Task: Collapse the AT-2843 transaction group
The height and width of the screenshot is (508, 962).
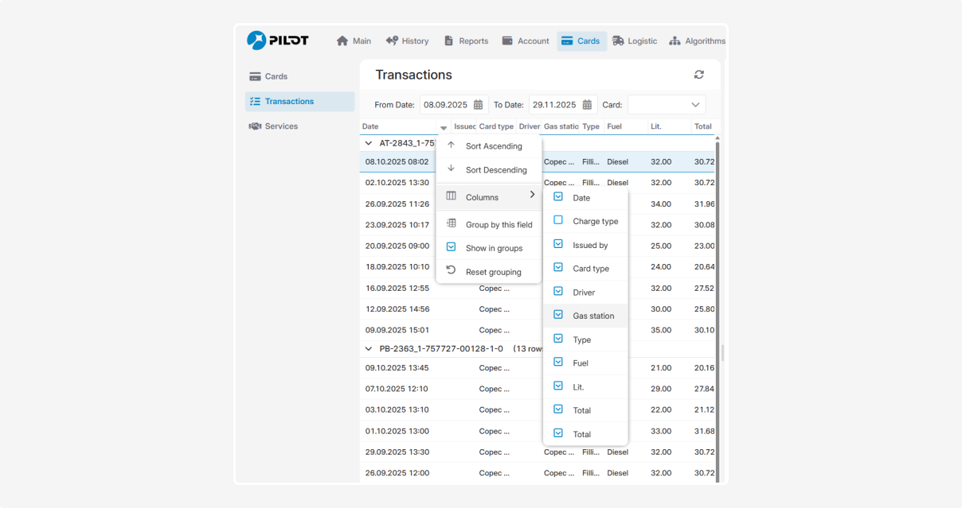Action: [x=368, y=144]
